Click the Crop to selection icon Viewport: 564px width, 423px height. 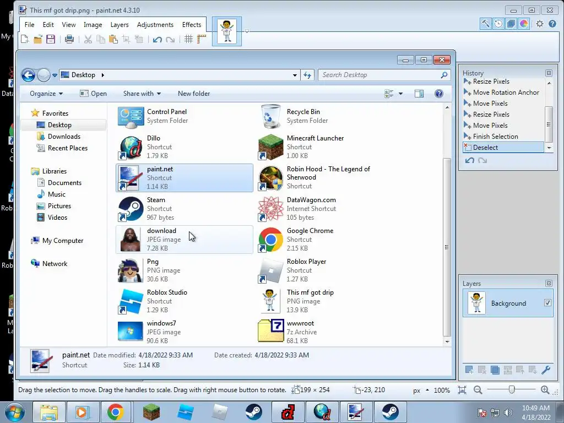[126, 39]
